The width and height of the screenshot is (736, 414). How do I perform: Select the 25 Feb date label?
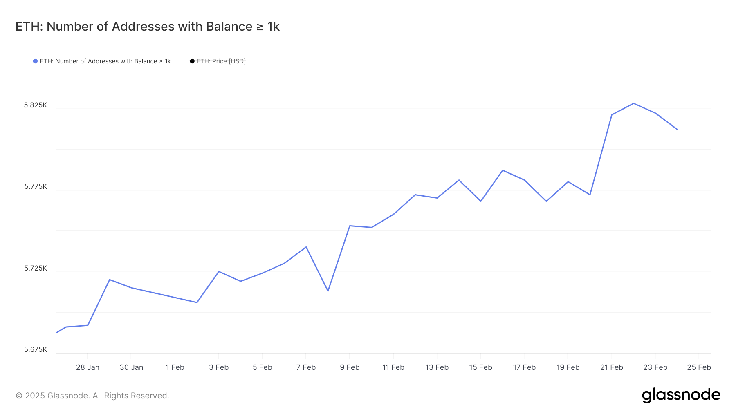tap(699, 367)
